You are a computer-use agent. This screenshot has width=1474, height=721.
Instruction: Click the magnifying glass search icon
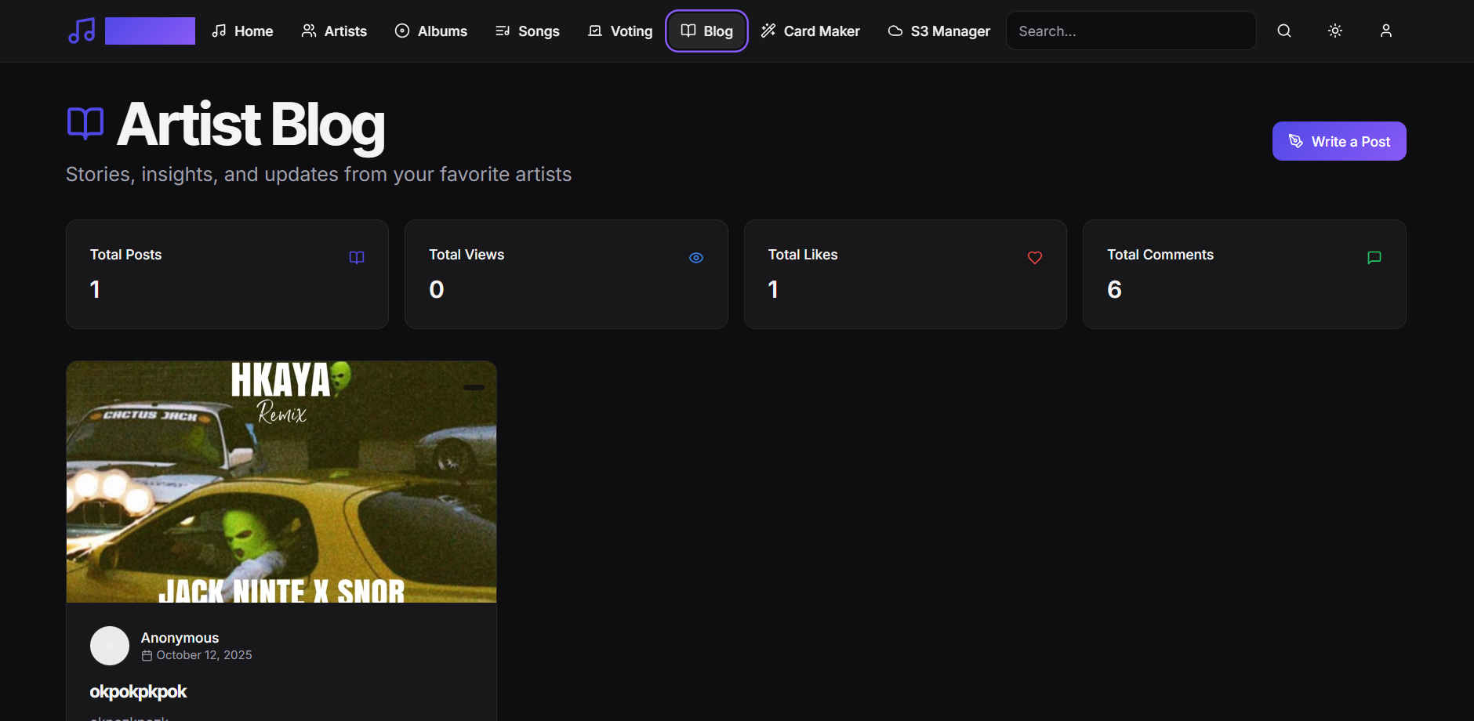(1284, 31)
